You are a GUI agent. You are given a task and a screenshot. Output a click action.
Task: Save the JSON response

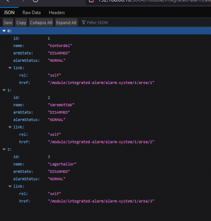(x=8, y=23)
